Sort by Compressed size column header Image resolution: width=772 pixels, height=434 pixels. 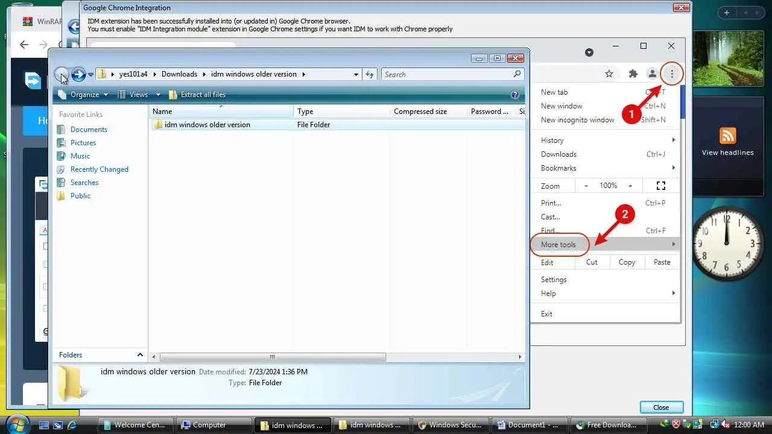point(426,112)
